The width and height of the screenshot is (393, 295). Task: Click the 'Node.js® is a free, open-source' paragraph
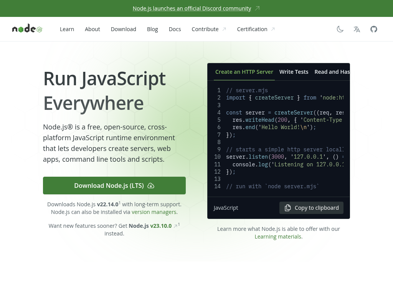(109, 143)
